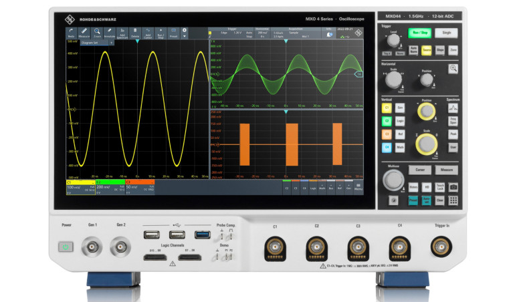Image resolution: width=515 pixels, height=302 pixels.
Task: Push the User key under Spectrum
Action: (453, 148)
